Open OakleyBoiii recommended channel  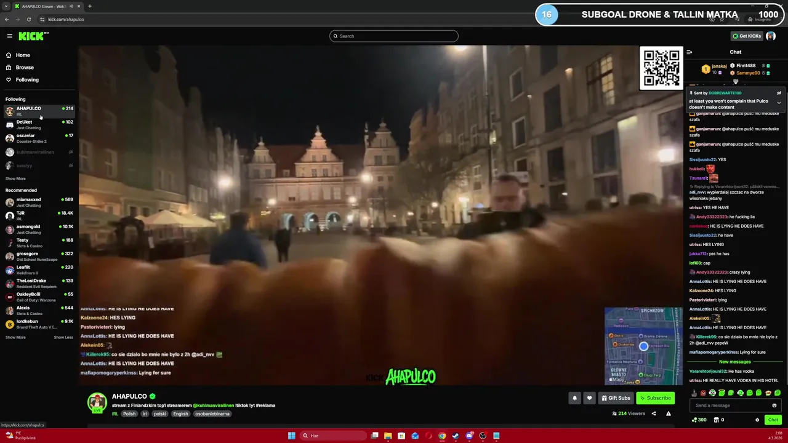point(39,297)
